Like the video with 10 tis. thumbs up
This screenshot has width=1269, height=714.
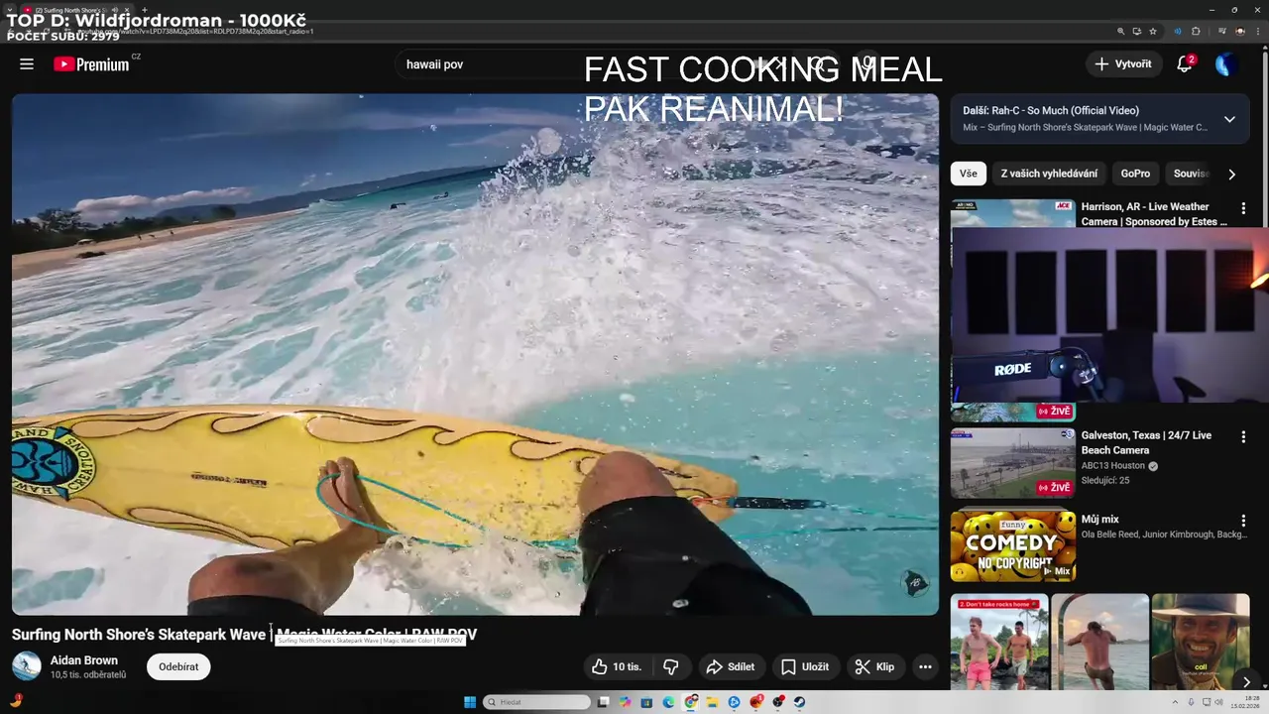pos(617,666)
